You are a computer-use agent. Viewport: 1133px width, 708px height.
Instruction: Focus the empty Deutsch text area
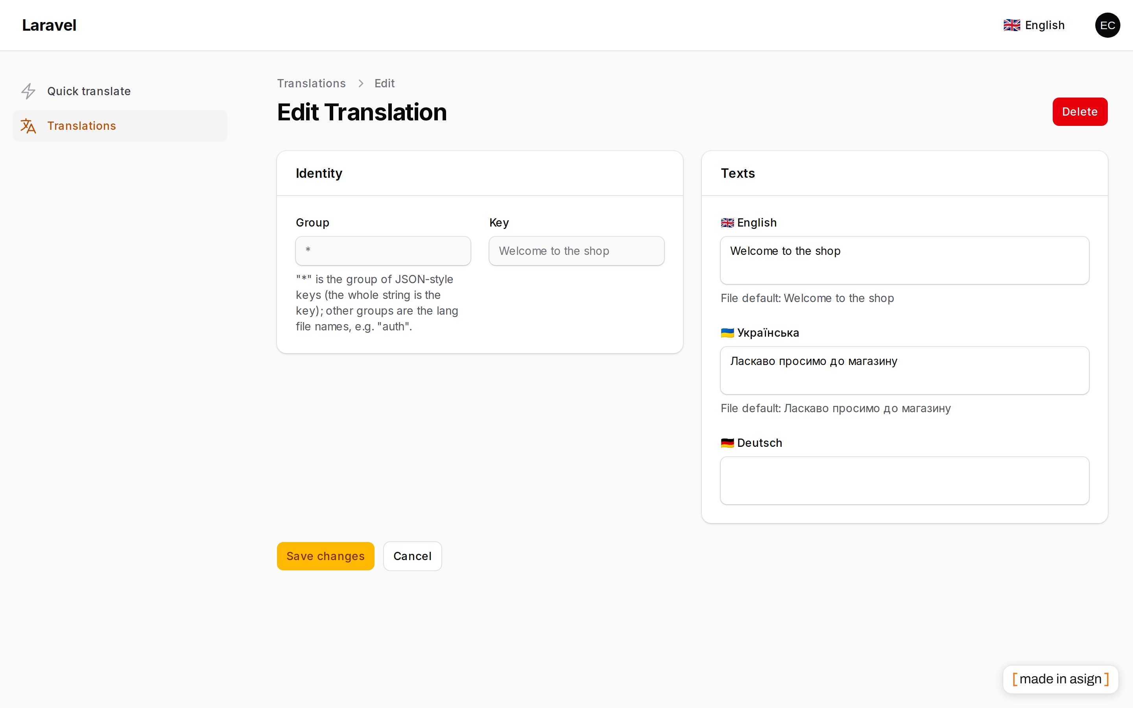(x=904, y=480)
